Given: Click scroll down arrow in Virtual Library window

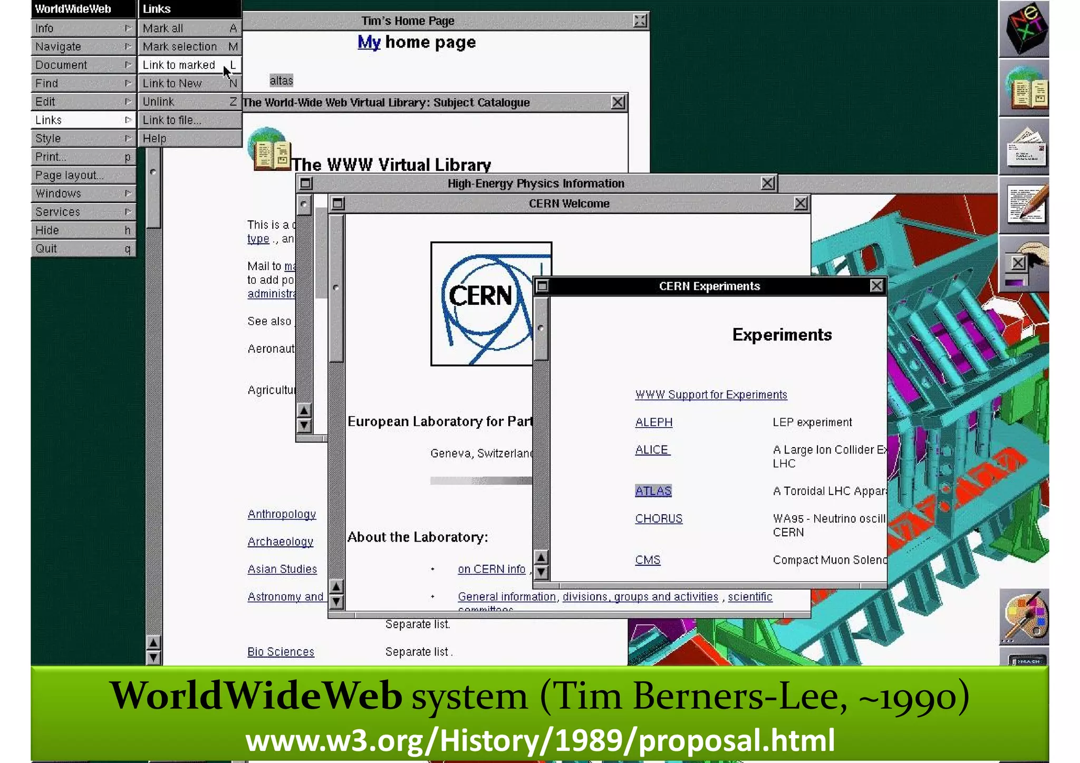Looking at the screenshot, I should click(x=153, y=658).
